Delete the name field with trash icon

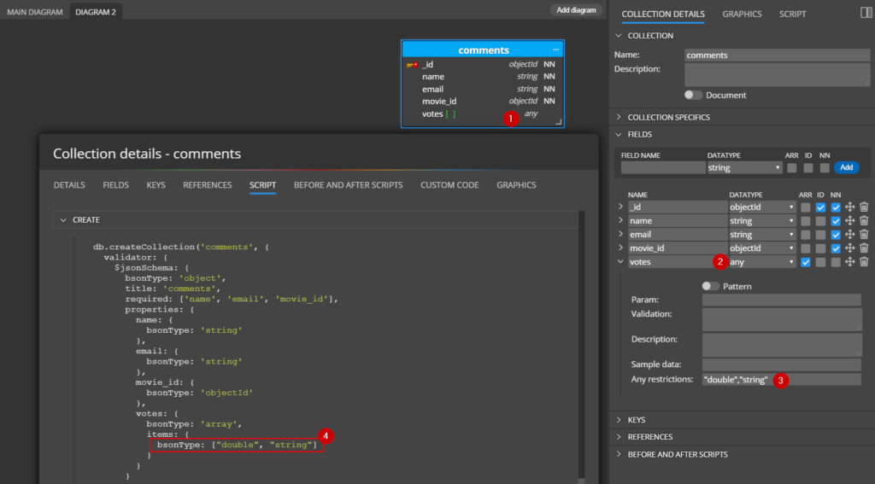pos(864,221)
